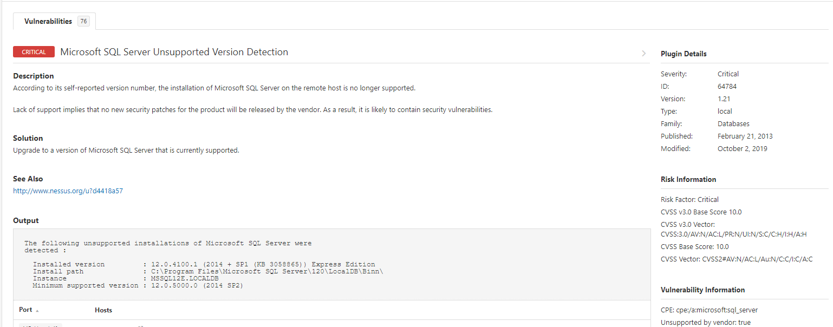The height and width of the screenshot is (327, 833).
Task: Click the Risk Information heading
Action: [x=688, y=179]
